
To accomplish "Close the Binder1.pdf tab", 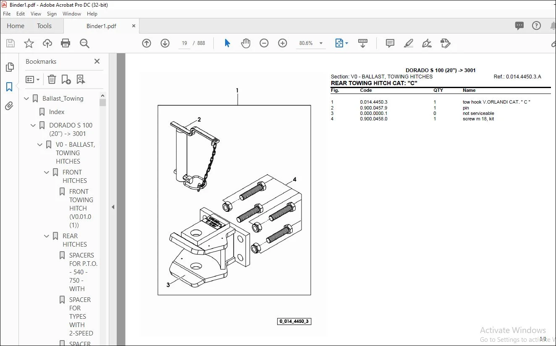I will point(134,26).
